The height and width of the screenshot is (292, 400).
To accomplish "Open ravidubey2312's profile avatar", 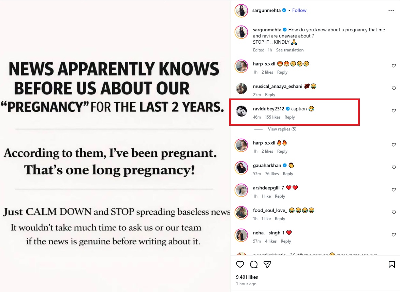I will [241, 111].
